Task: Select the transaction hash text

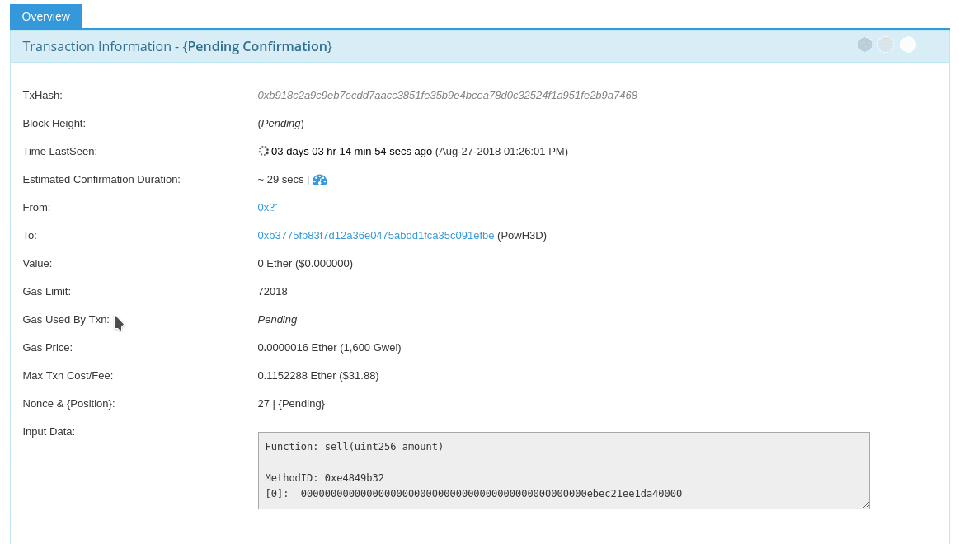Action: (447, 96)
